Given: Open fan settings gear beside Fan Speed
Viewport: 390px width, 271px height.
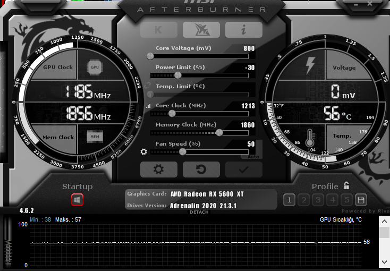Looking at the screenshot, I should [x=144, y=152].
